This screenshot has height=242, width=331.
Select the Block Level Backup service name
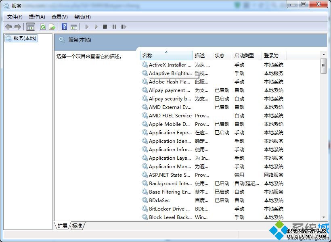point(170,217)
